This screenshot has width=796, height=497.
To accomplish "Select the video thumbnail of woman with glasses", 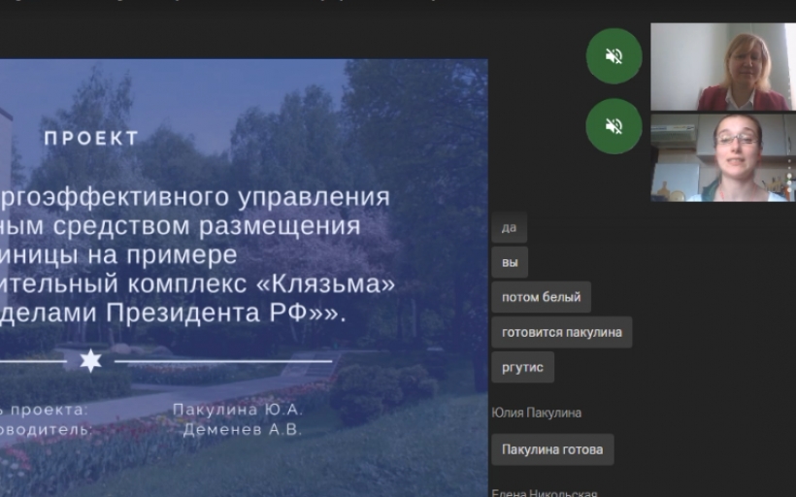I will pyautogui.click(x=723, y=157).
